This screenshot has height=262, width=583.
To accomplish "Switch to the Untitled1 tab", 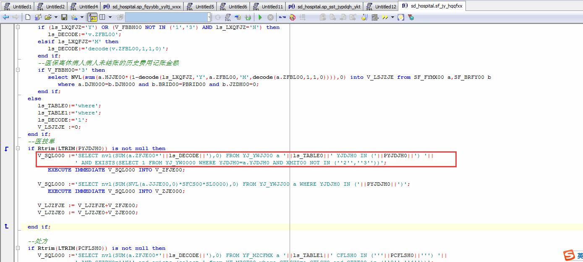I will (17, 6).
